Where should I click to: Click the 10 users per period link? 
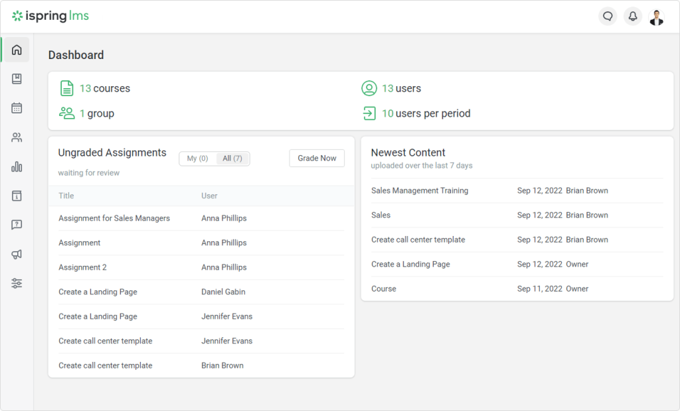pos(426,113)
